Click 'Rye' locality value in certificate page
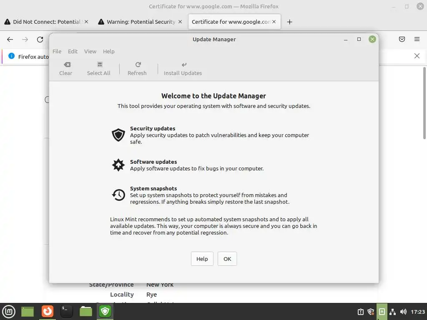427x320 pixels. pyautogui.click(x=151, y=295)
